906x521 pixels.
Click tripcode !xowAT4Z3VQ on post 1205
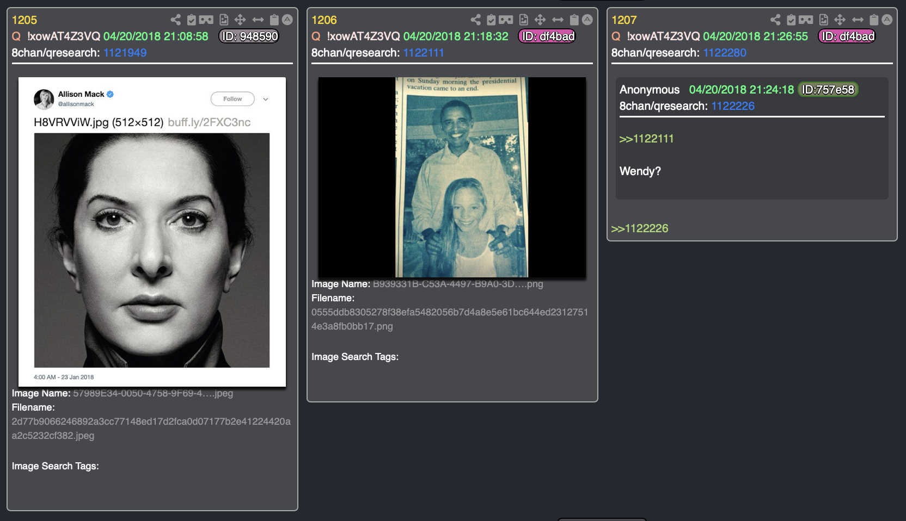64,36
